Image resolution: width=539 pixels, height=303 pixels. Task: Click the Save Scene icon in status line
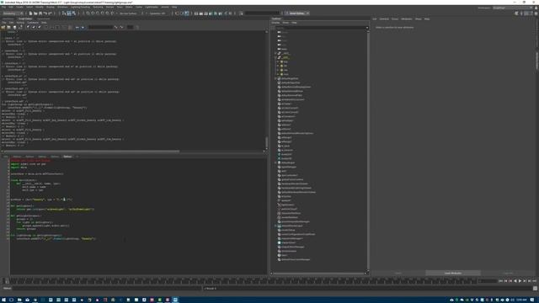pos(40,13)
